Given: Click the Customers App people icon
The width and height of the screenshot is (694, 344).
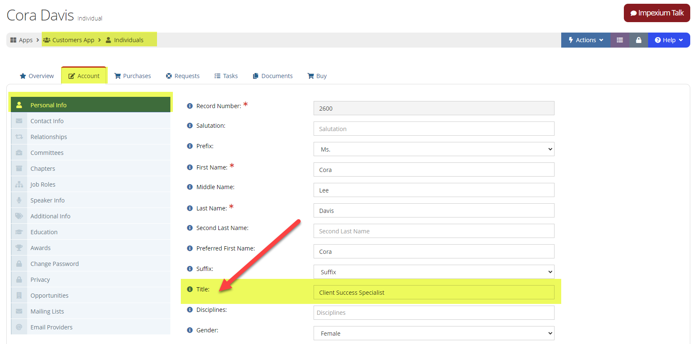Looking at the screenshot, I should point(47,40).
